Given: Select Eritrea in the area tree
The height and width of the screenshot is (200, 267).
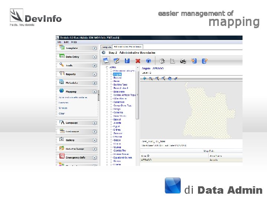Looking at the screenshot, I should [117, 130].
